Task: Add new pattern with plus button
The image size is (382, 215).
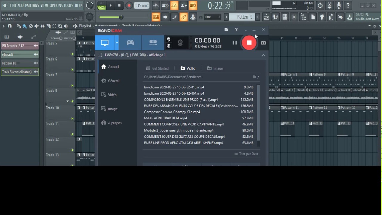Action: (x=258, y=17)
